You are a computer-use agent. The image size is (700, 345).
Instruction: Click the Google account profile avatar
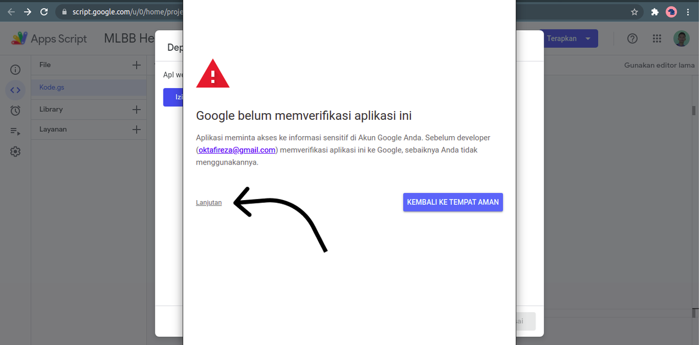pyautogui.click(x=681, y=38)
